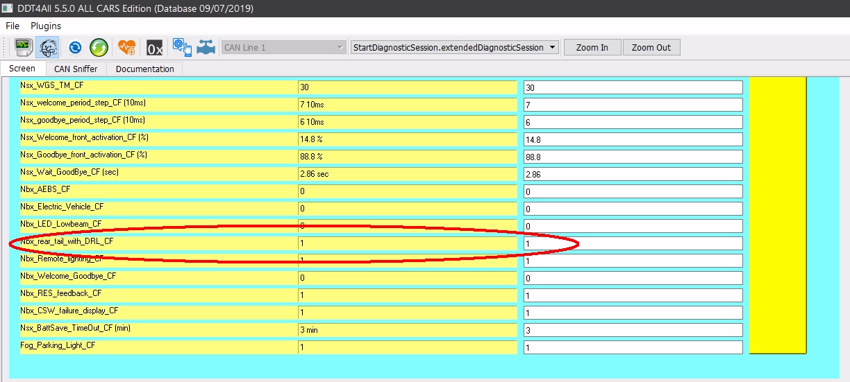
Task: Switch to the CAN Sniffer tab
Action: click(76, 69)
